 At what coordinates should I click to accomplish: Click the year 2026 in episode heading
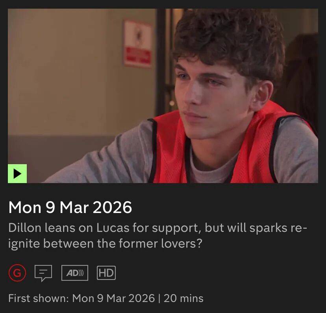[x=112, y=207]
